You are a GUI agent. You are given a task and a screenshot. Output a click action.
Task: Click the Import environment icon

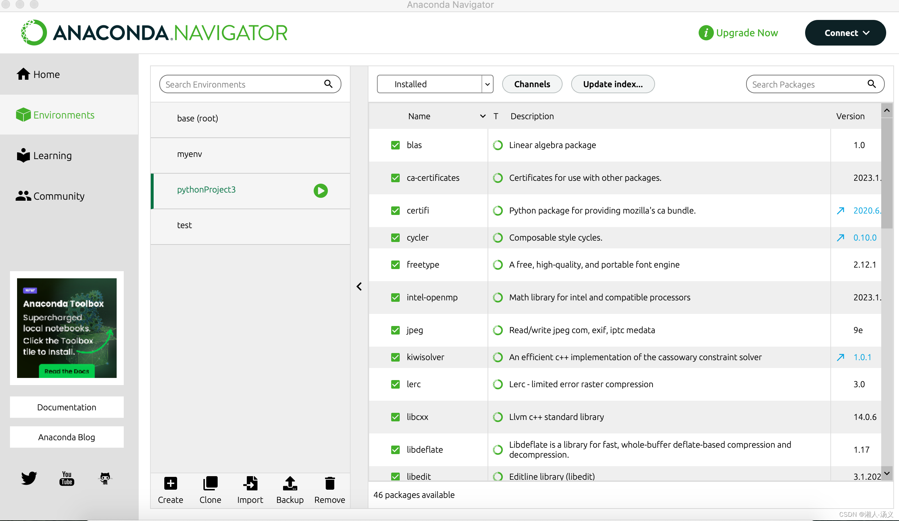point(250,483)
